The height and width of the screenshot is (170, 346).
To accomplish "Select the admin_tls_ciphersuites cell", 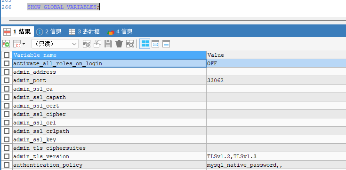I will point(109,148).
